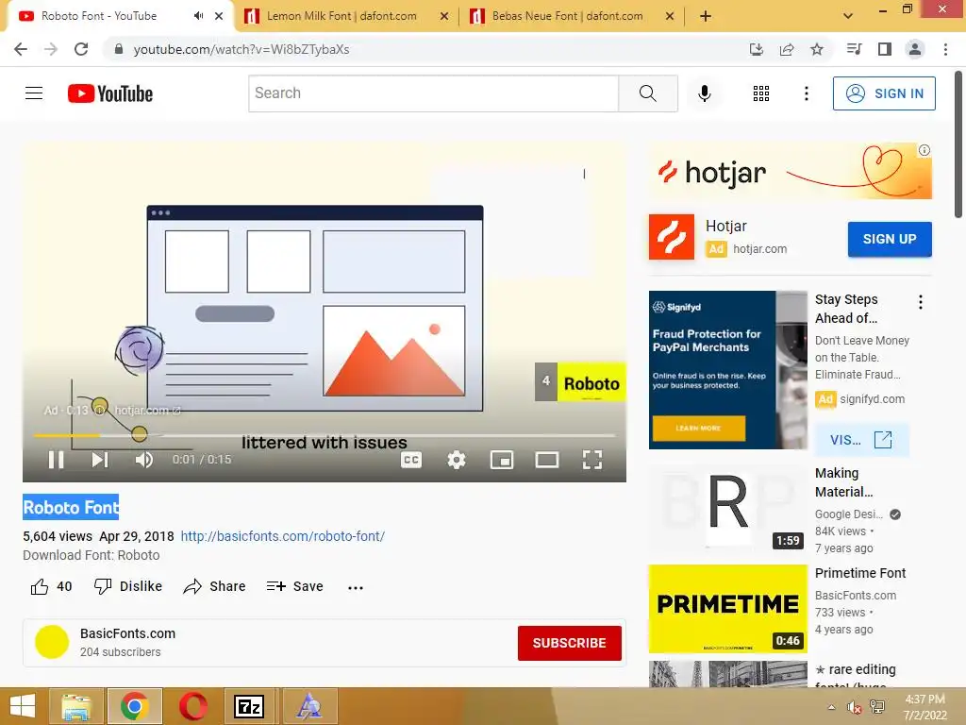
Task: Open options for Stay Steps Ahead ad
Action: pyautogui.click(x=921, y=301)
